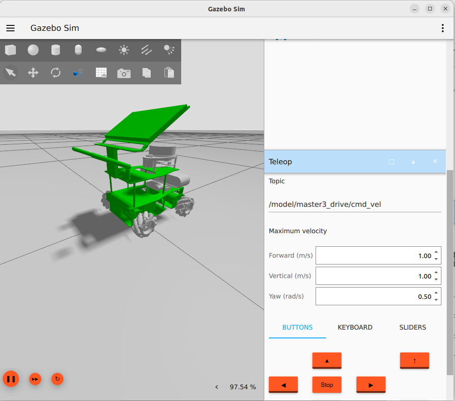The width and height of the screenshot is (455, 401).
Task: Switch to the rotate mode tool
Action: [56, 73]
